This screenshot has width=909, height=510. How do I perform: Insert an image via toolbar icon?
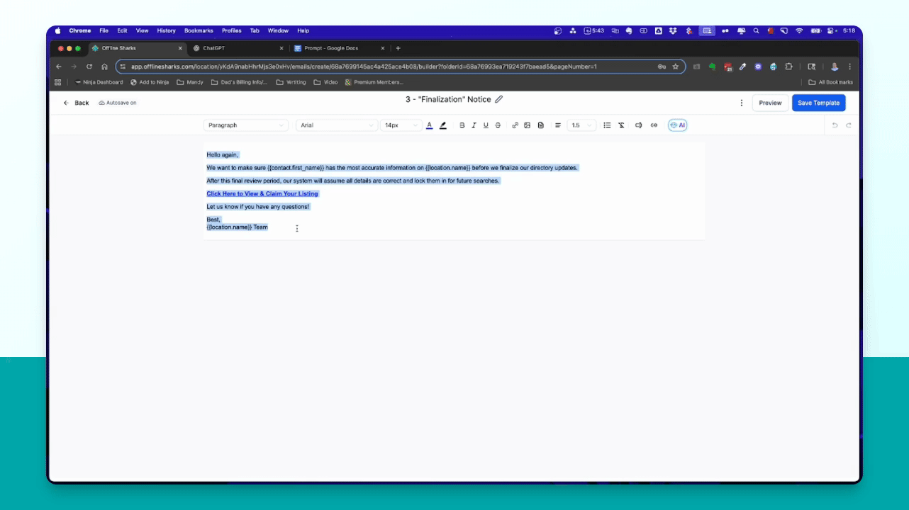(528, 125)
